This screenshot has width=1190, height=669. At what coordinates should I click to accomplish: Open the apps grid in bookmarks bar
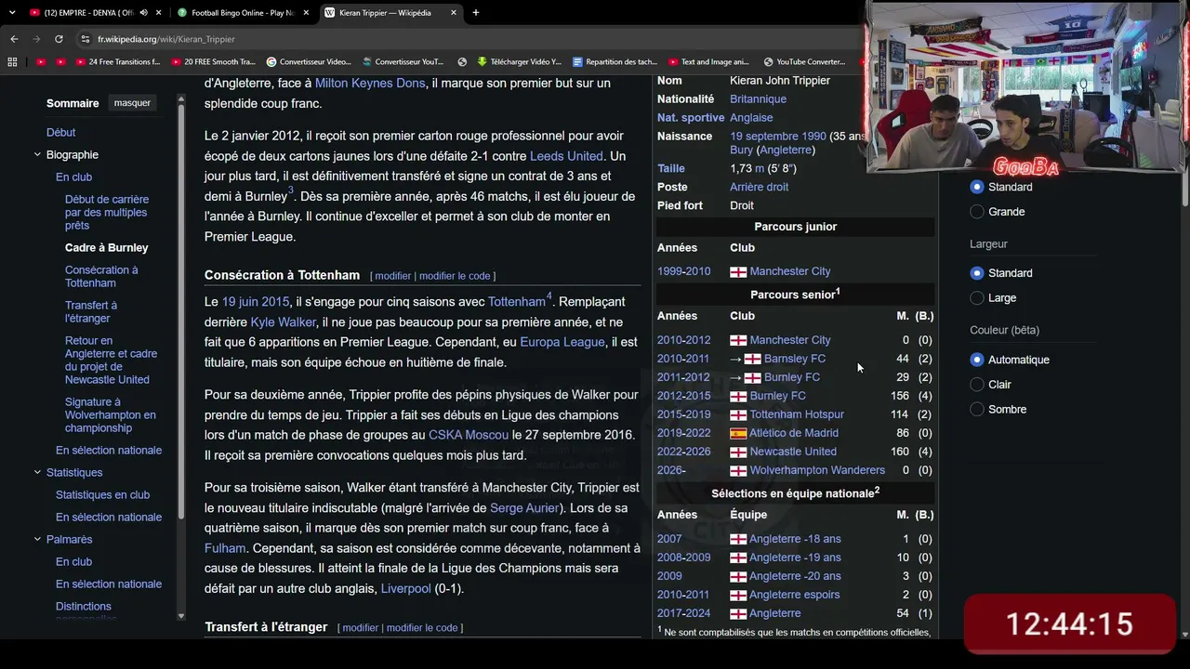tap(12, 62)
